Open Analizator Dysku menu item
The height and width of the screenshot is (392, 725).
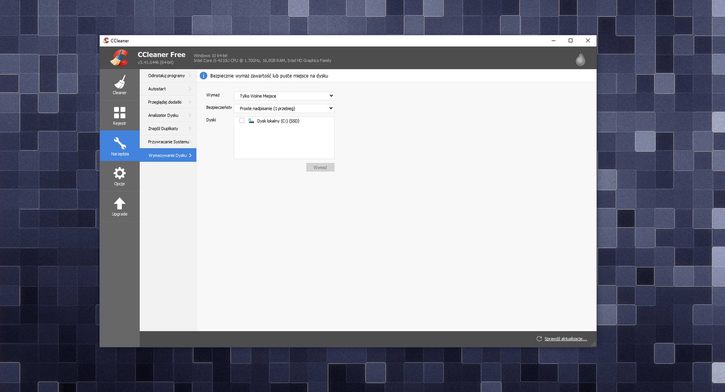(x=168, y=115)
